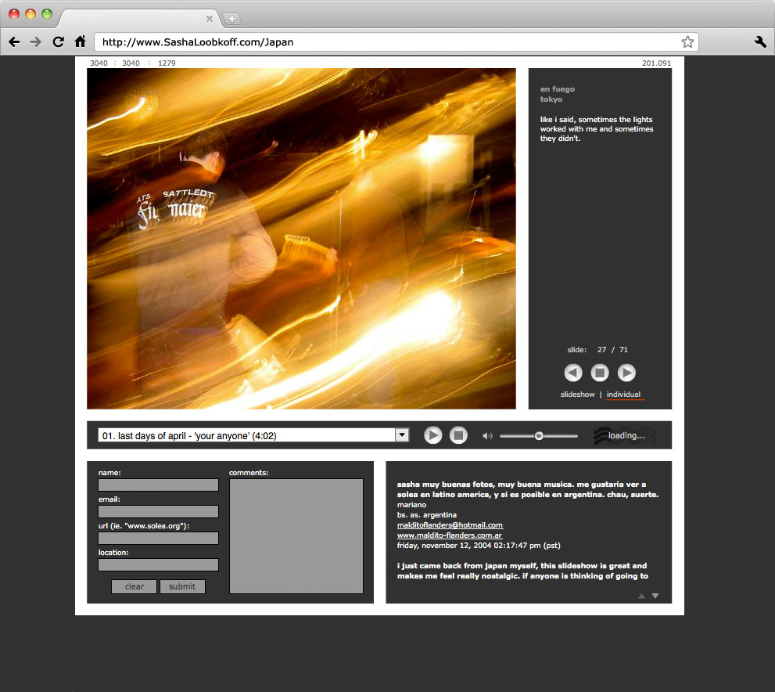The width and height of the screenshot is (775, 692).
Task: Go to browser home page icon
Action: point(80,42)
